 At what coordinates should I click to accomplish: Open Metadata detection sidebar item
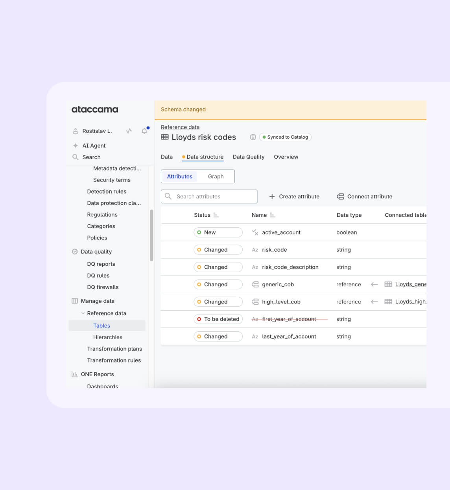(117, 168)
